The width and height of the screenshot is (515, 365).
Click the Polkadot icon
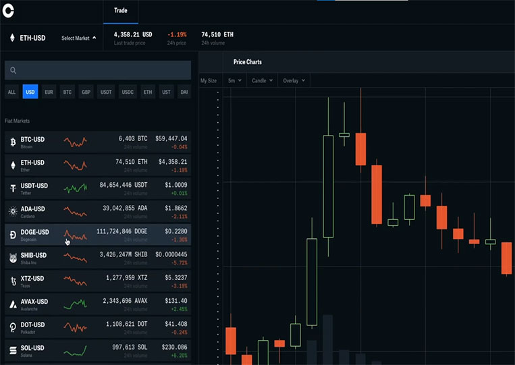pyautogui.click(x=13, y=328)
